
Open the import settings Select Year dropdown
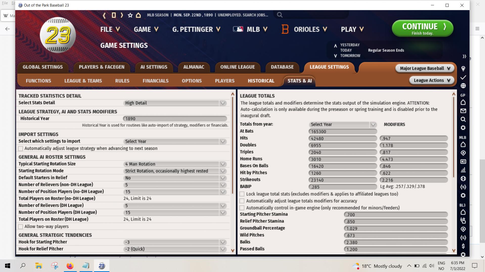pos(175,141)
